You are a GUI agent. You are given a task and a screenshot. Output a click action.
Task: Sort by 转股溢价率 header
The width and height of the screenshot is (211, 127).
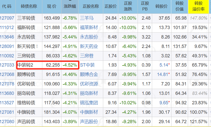pos(198,6)
